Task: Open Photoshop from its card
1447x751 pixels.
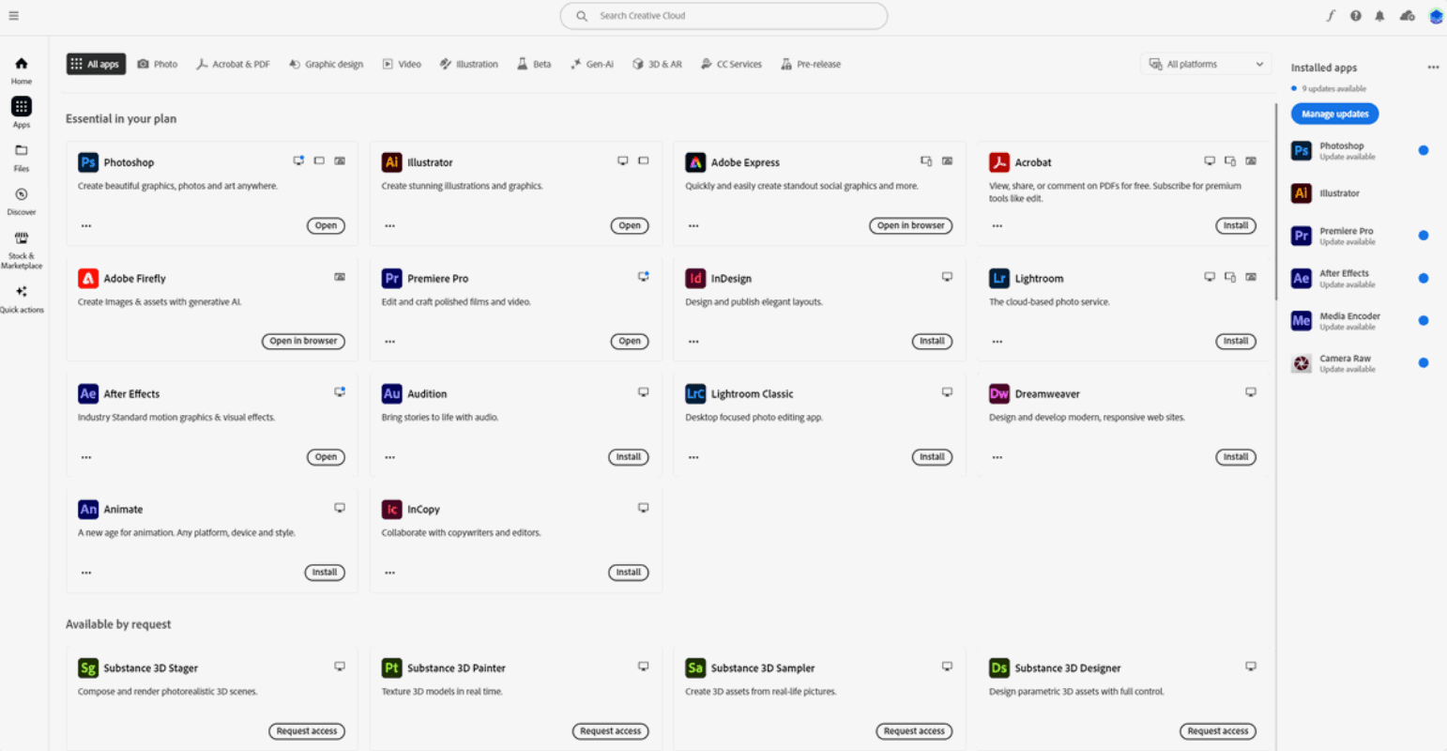Action: point(326,225)
